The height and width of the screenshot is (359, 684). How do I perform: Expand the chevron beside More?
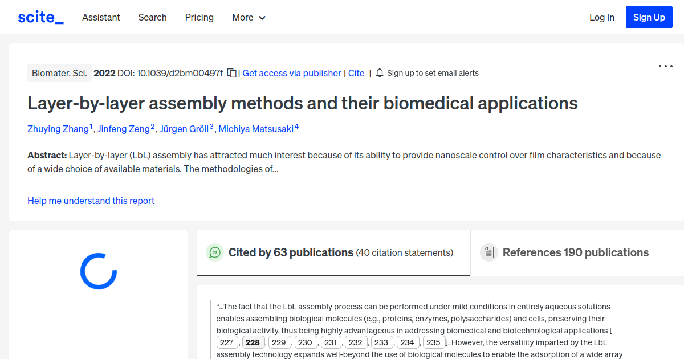point(262,18)
